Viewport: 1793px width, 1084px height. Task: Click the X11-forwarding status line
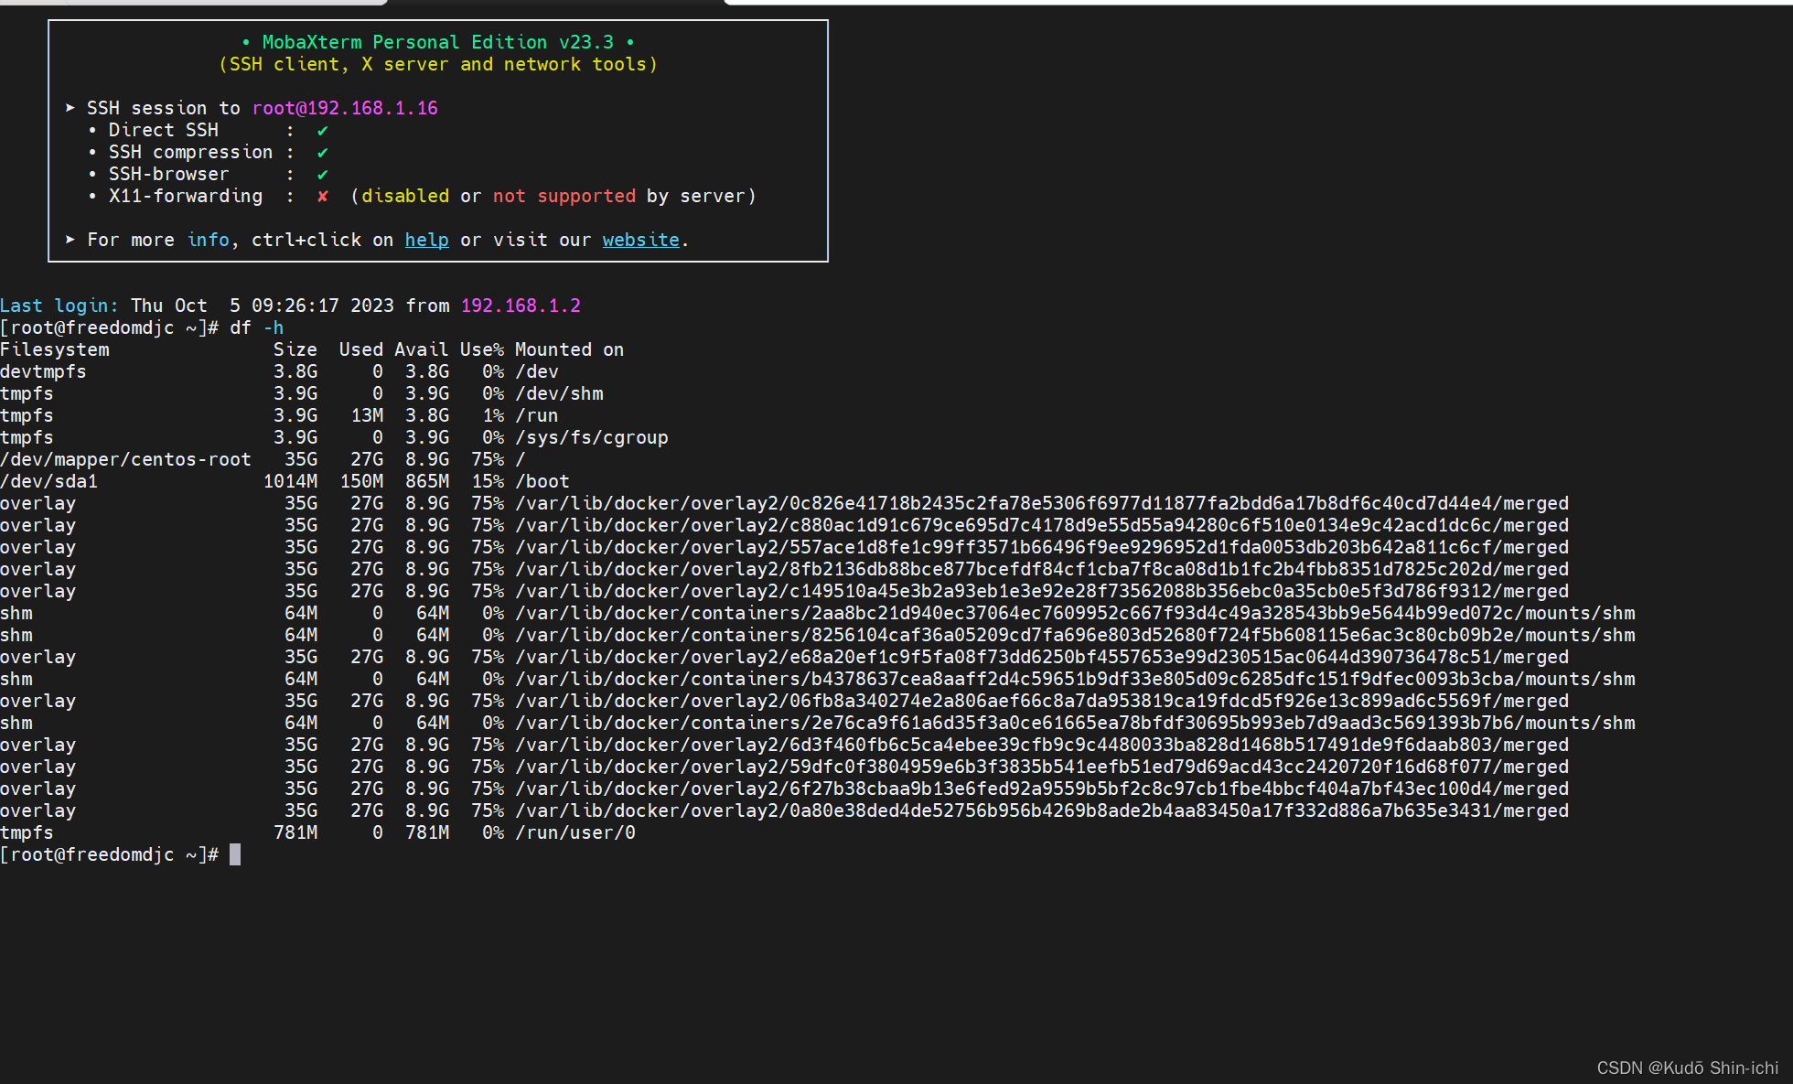point(423,196)
